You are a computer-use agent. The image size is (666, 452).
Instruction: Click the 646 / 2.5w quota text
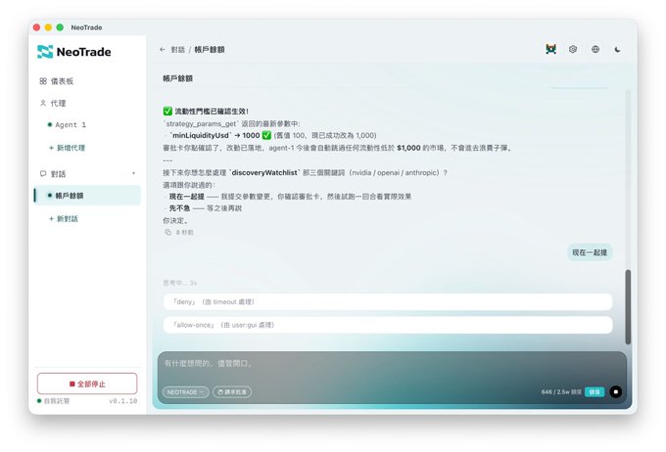tap(561, 391)
